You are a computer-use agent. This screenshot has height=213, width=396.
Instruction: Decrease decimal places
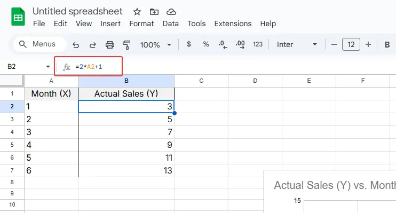(223, 44)
